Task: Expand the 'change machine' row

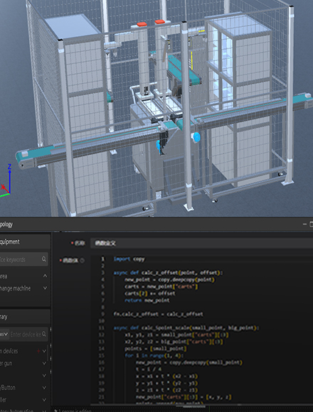Action: click(x=45, y=288)
